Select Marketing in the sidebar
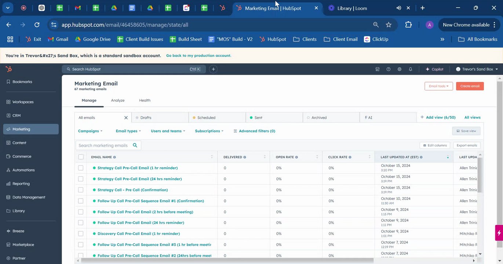 coord(31,129)
